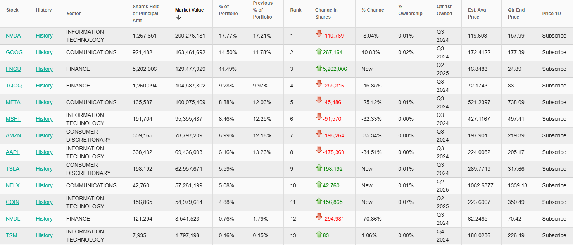Open the COIN stock link
This screenshot has width=573, height=245.
(12, 202)
